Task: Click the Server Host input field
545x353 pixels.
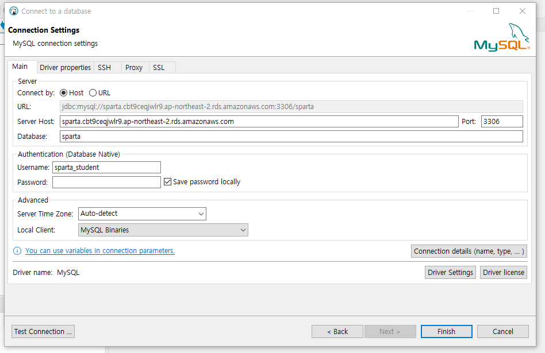Action: point(259,122)
